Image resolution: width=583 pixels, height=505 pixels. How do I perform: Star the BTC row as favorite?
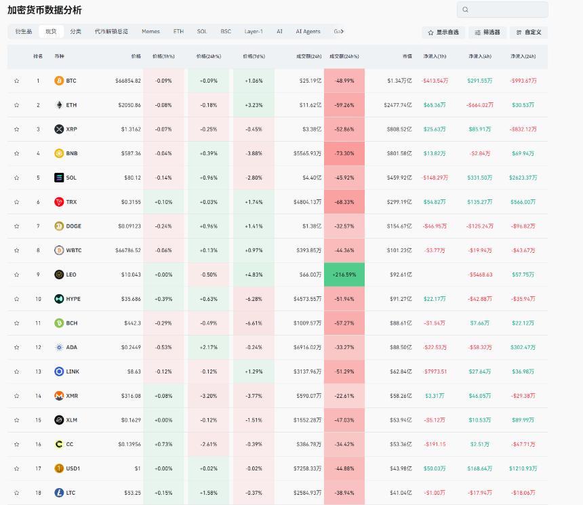(16, 80)
